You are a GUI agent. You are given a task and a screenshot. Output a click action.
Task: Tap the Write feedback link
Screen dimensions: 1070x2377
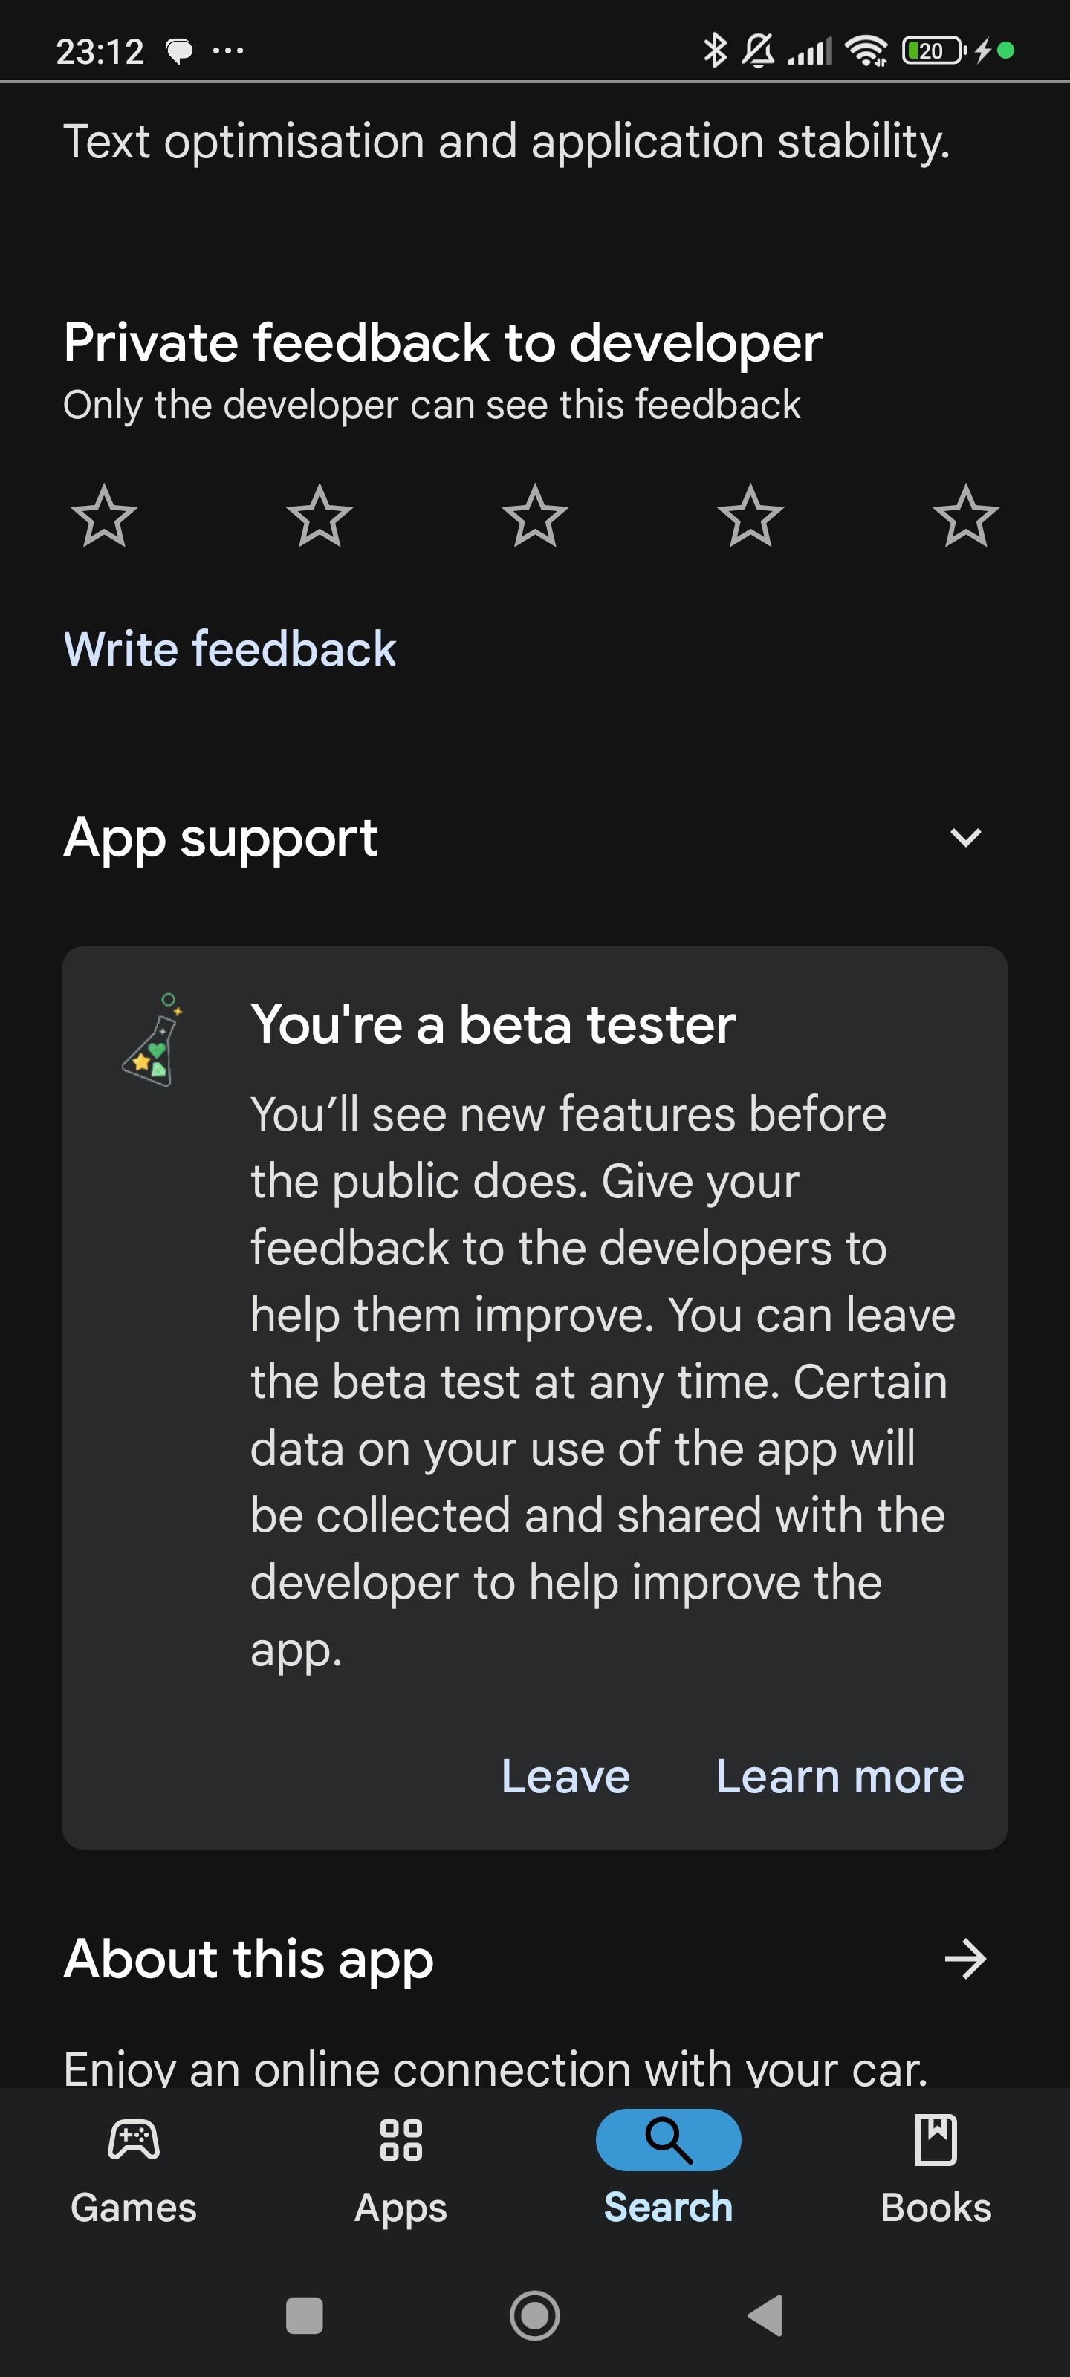(230, 648)
